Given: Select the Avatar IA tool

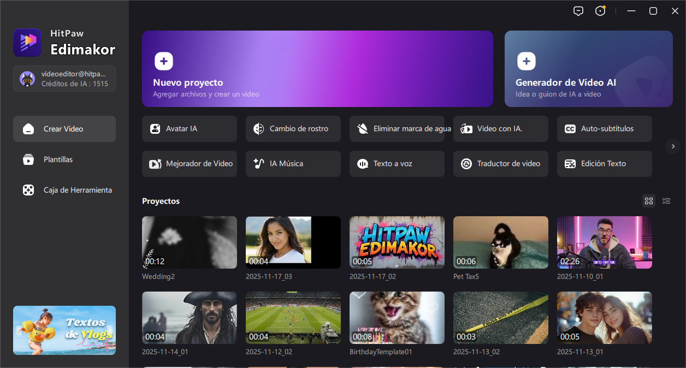Looking at the screenshot, I should (189, 129).
